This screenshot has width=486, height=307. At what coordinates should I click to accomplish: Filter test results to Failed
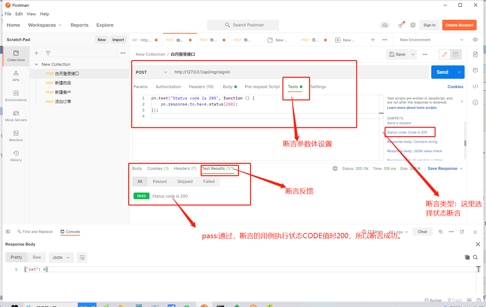tap(209, 182)
